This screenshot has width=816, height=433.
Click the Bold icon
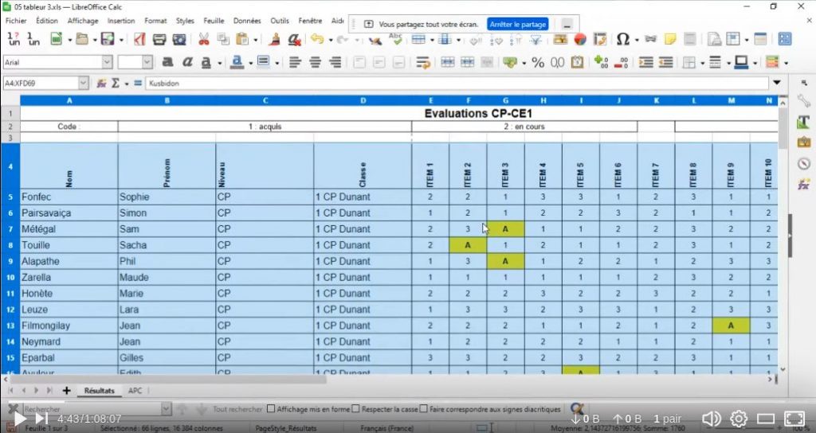tap(167, 62)
